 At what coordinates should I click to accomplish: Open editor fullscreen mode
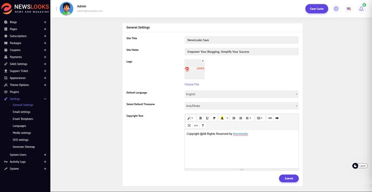click(x=189, y=126)
